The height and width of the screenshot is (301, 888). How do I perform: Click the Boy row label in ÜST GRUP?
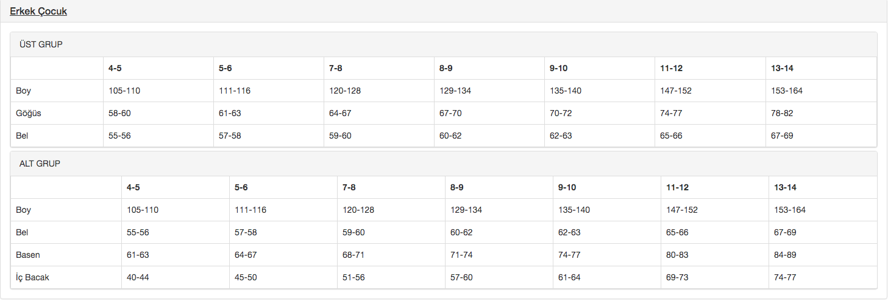point(24,91)
